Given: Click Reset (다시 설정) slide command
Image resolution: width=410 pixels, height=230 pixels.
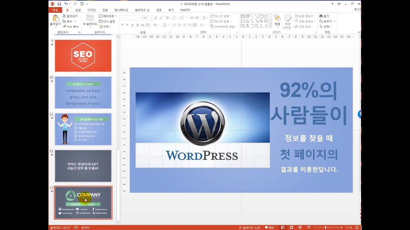Looking at the screenshot, I should pos(107,21).
